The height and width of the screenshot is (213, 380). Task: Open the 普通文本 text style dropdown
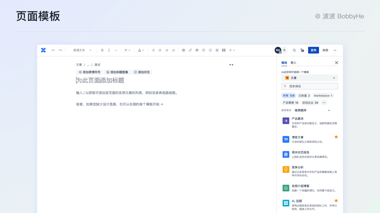pyautogui.click(x=82, y=50)
